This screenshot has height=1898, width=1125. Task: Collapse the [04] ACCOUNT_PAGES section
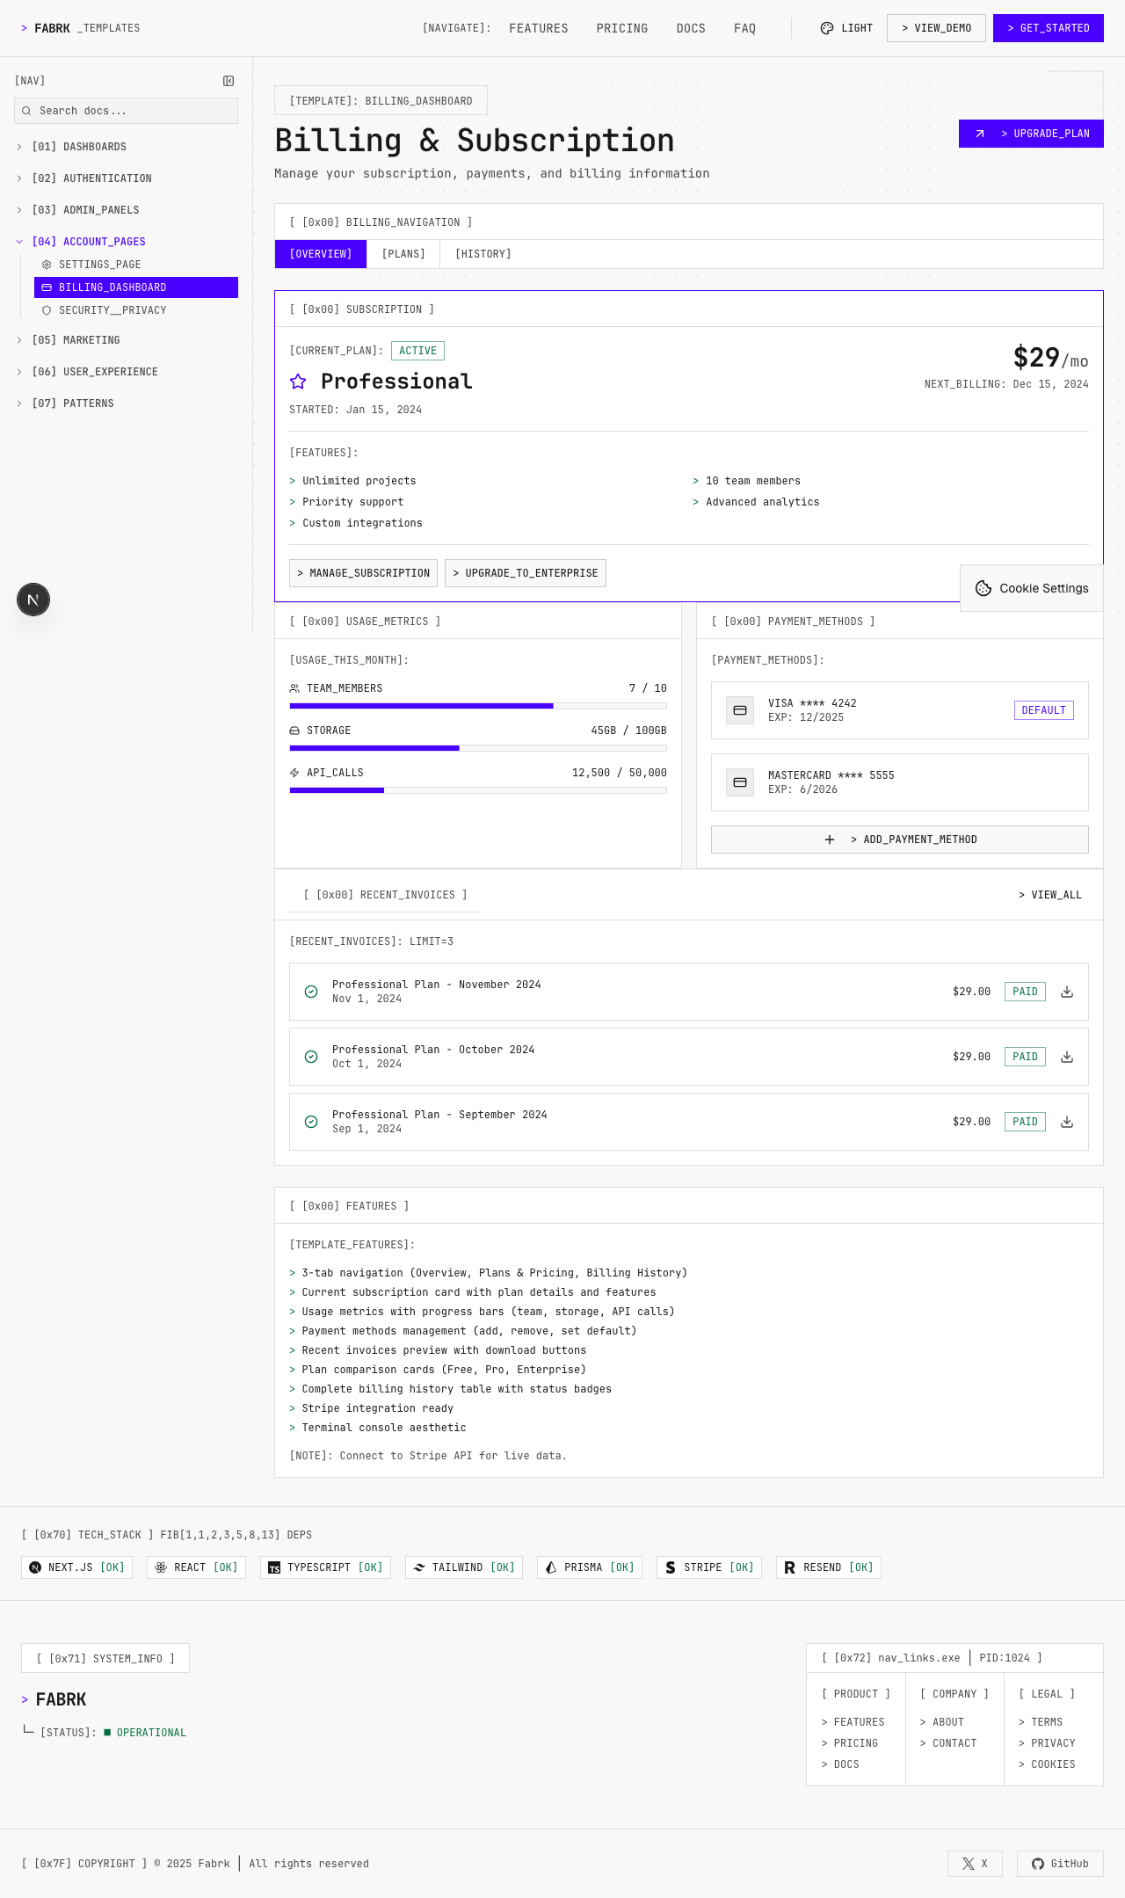127,242
